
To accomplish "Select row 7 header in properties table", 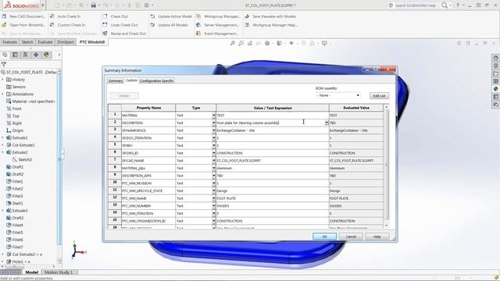I will click(x=115, y=161).
